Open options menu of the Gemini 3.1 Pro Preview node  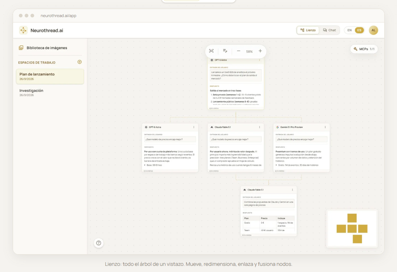pyautogui.click(x=325, y=127)
